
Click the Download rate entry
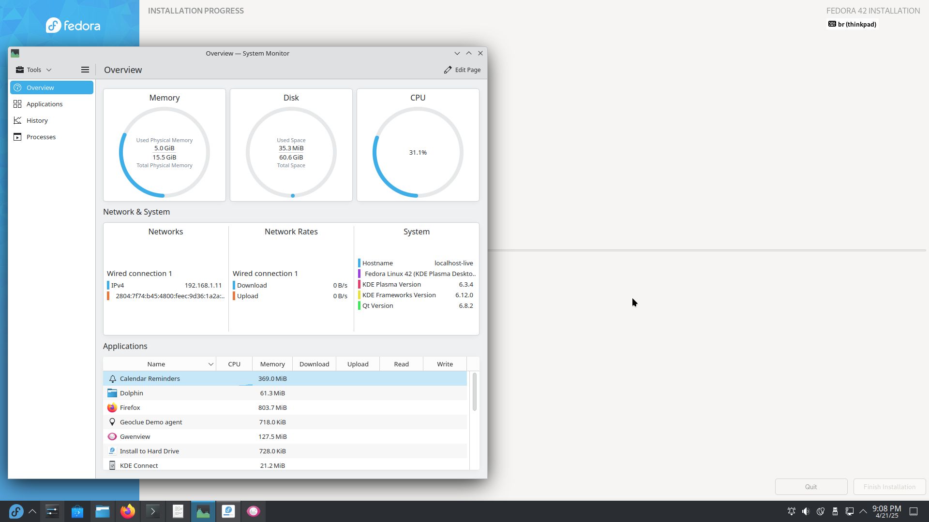coord(290,285)
